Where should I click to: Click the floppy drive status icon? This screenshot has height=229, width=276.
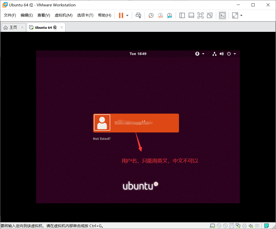click(x=232, y=226)
